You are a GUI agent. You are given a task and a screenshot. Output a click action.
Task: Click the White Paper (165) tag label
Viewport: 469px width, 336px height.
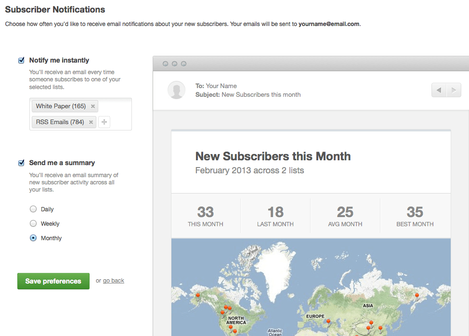(61, 106)
